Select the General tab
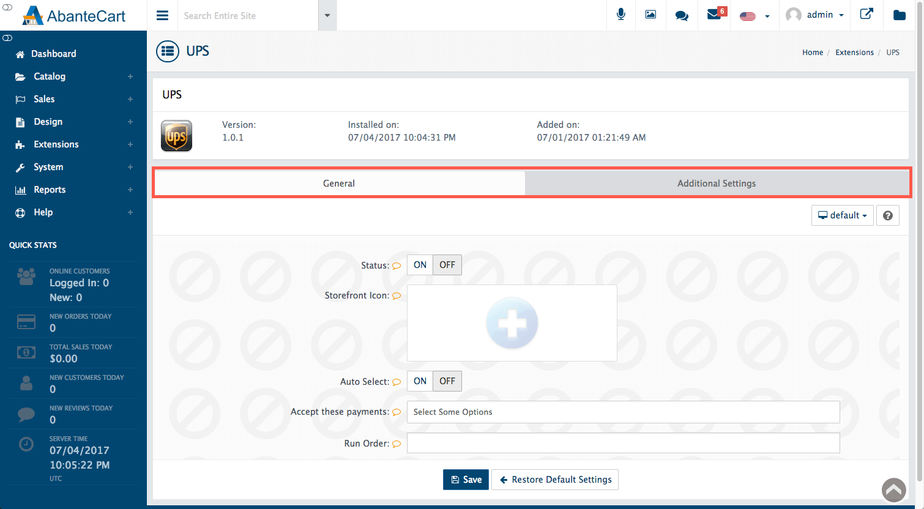Viewport: 924px width, 509px height. point(339,184)
